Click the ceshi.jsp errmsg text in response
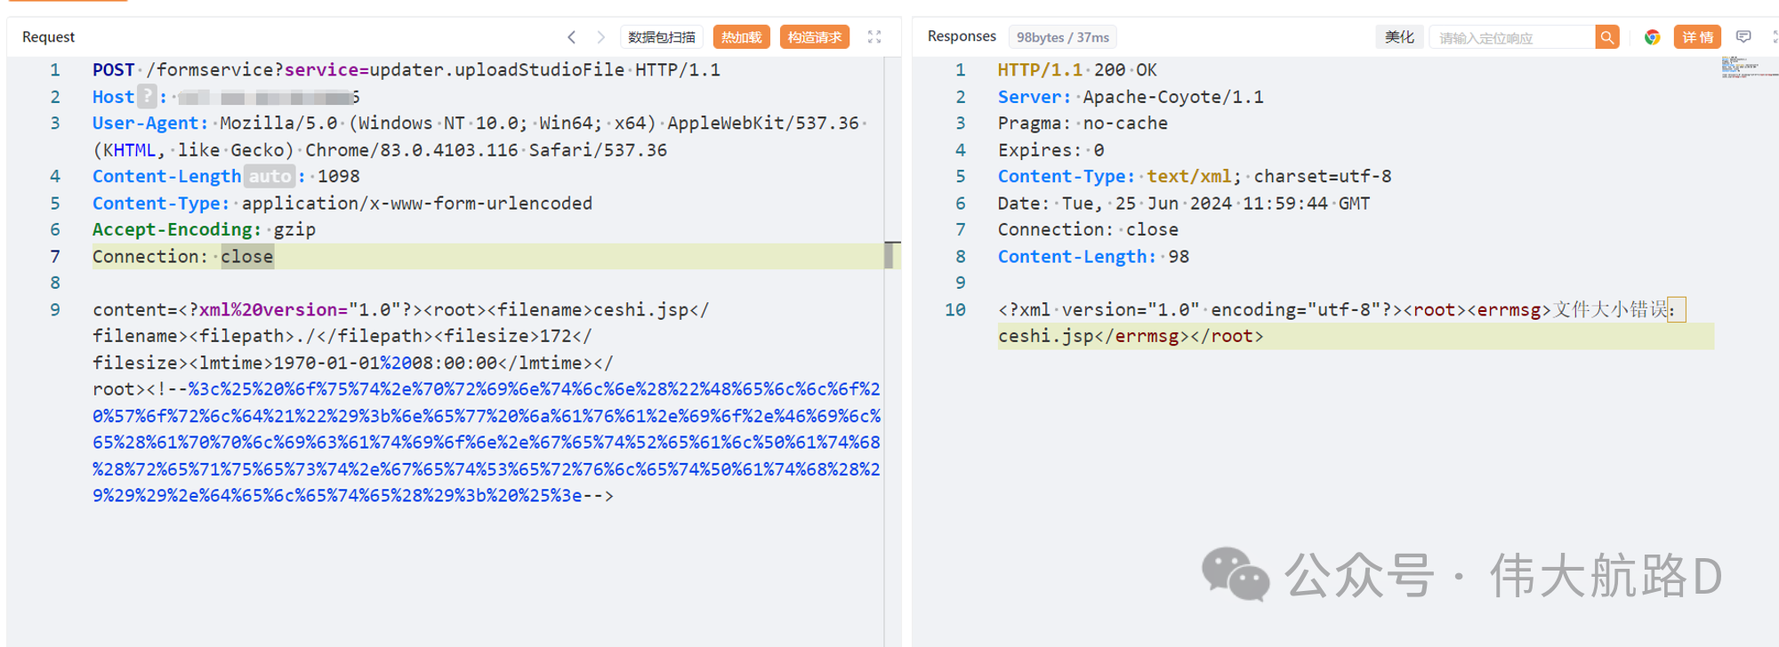Image resolution: width=1779 pixels, height=647 pixels. (1046, 336)
